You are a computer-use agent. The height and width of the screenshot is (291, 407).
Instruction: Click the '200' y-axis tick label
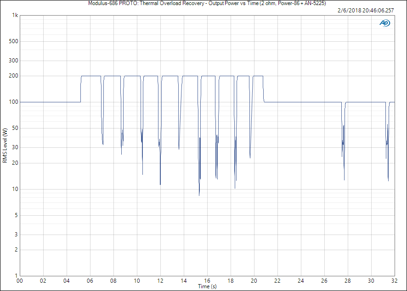point(13,76)
